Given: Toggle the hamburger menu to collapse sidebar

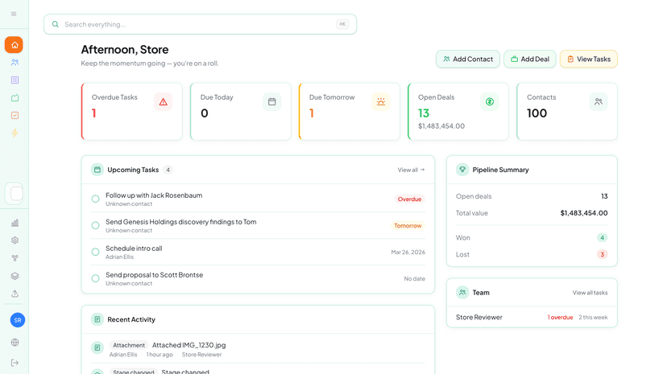Looking at the screenshot, I should click(14, 14).
